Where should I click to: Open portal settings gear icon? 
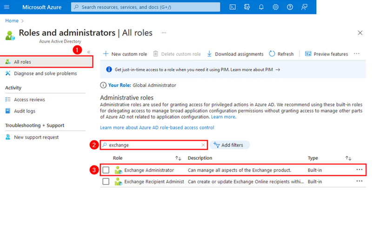[x=275, y=7]
